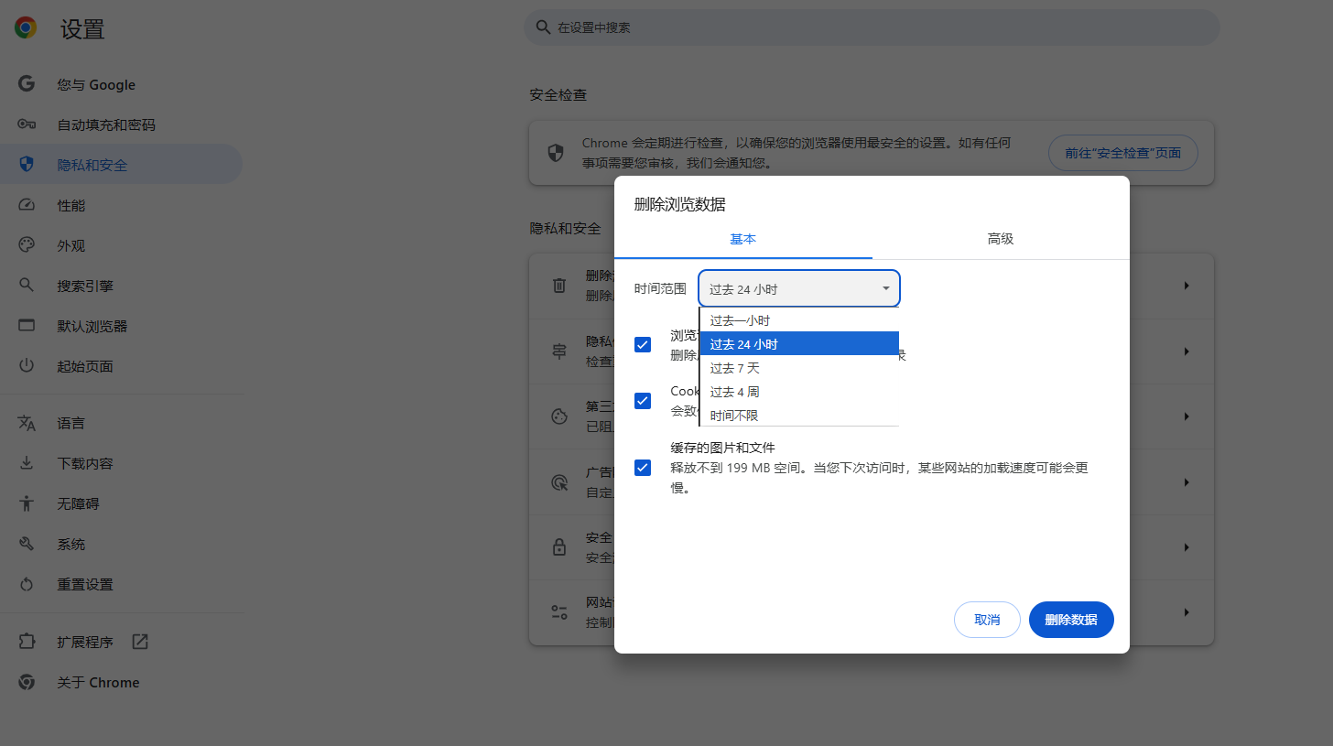Click the external link icon beside 扩展程序

tap(140, 642)
